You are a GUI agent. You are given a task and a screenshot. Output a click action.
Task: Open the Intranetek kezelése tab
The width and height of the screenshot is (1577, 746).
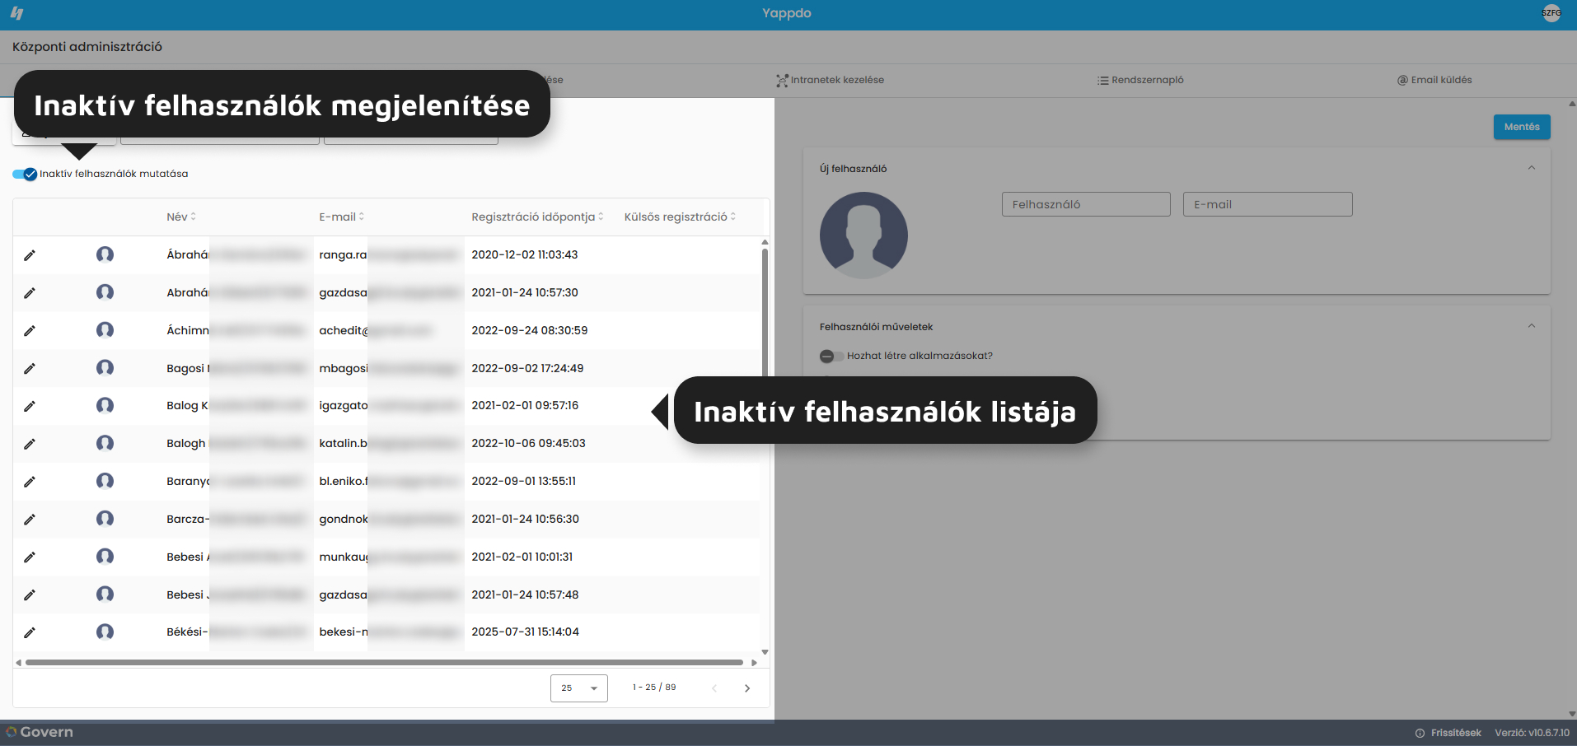(x=830, y=80)
